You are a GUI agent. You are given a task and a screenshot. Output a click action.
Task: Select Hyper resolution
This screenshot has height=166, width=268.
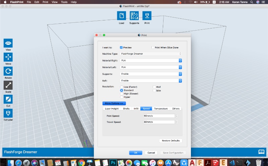pos(121,97)
